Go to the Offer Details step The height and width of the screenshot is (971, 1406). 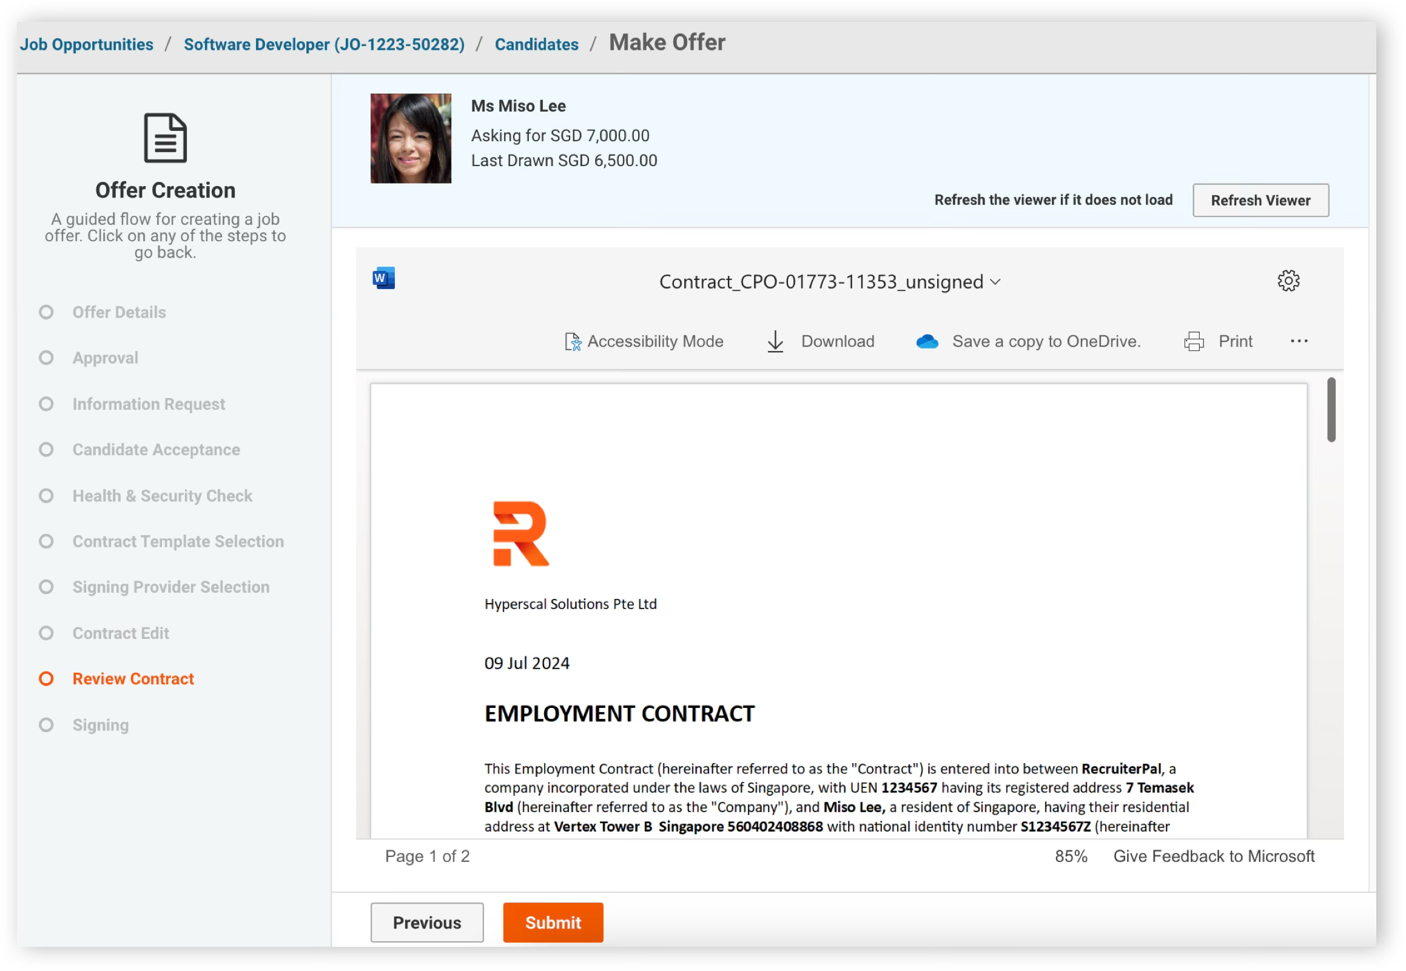[x=119, y=312]
